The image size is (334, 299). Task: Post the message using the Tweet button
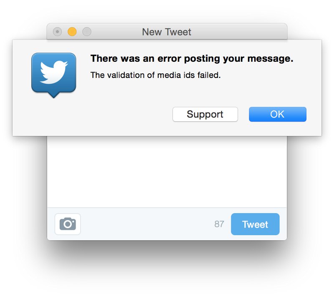pos(255,224)
